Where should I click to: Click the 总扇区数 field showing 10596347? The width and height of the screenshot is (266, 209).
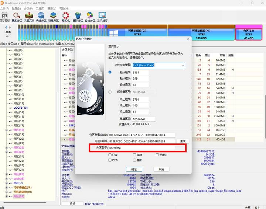144,119
